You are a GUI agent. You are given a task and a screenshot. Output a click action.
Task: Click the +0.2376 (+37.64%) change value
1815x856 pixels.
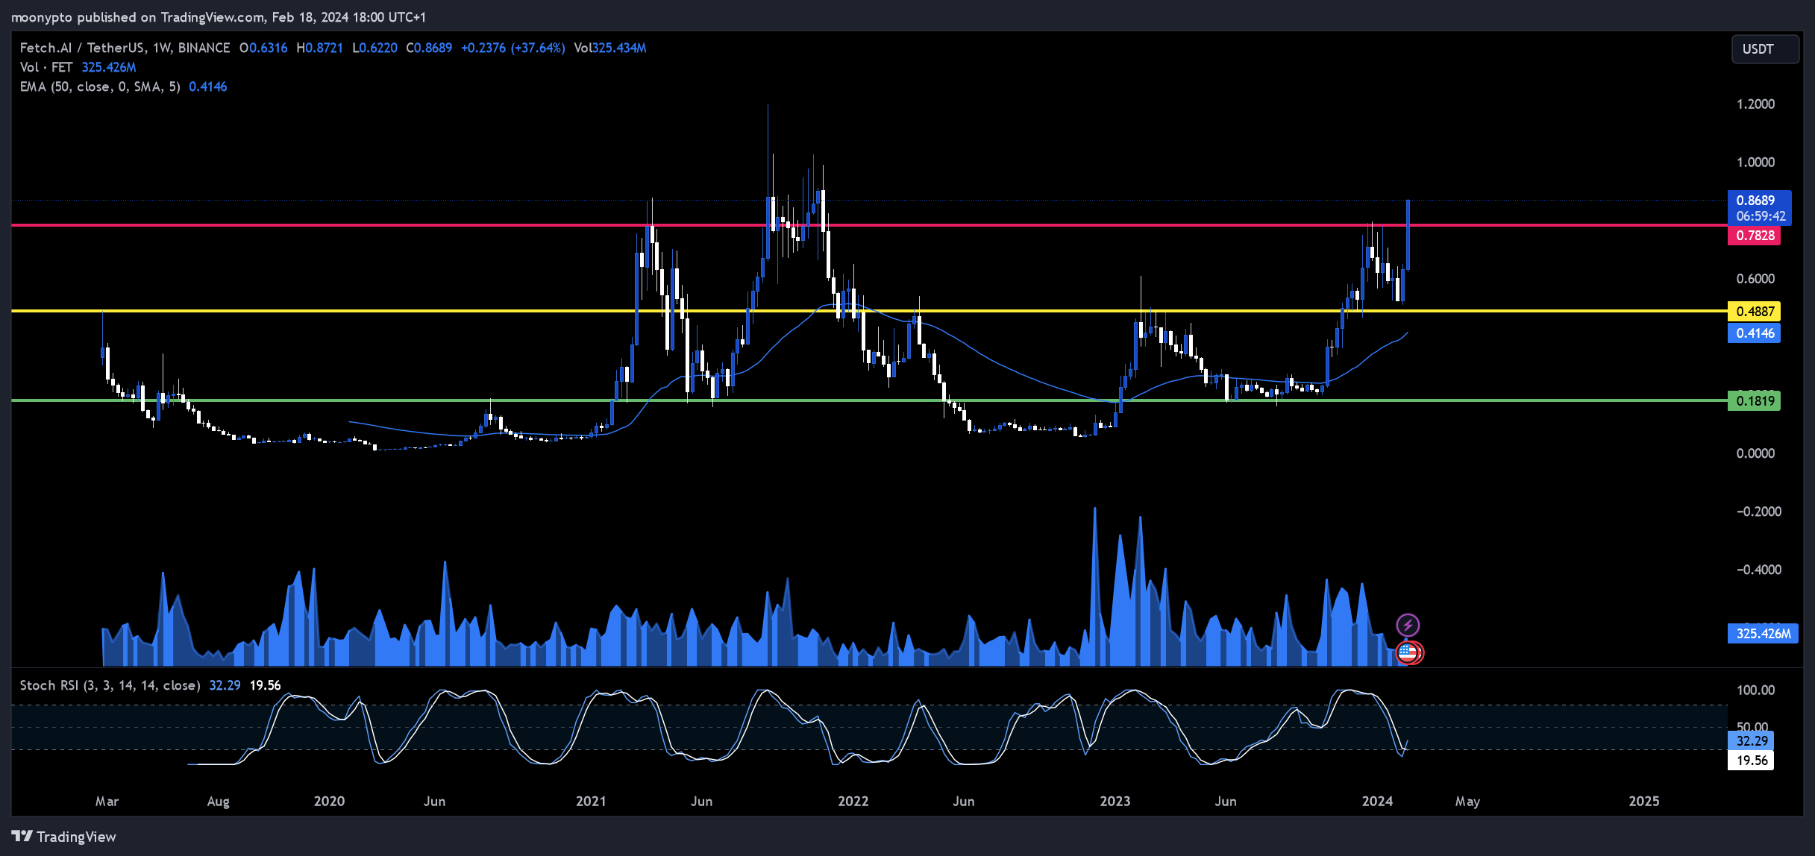coord(513,48)
